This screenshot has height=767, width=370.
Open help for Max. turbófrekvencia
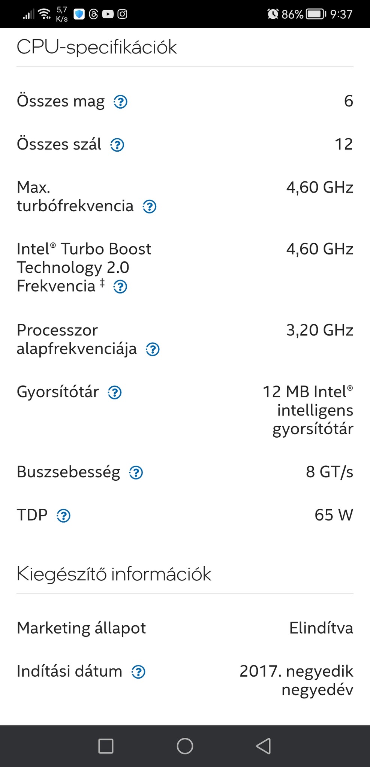(149, 206)
